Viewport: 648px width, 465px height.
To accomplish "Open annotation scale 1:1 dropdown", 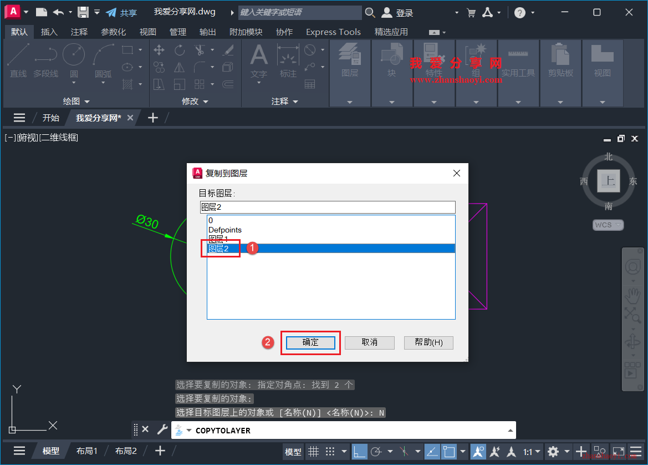I will click(532, 452).
